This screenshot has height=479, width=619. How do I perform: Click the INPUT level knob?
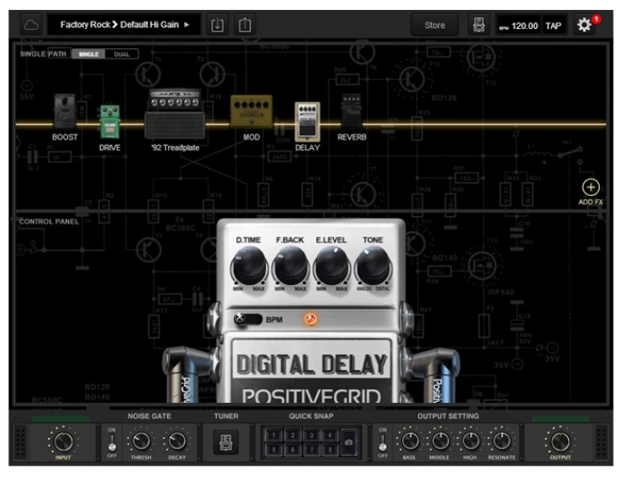pyautogui.click(x=64, y=442)
